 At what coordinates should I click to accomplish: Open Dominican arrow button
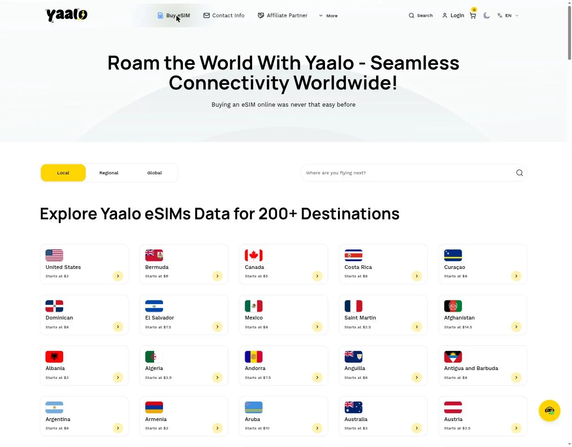118,327
